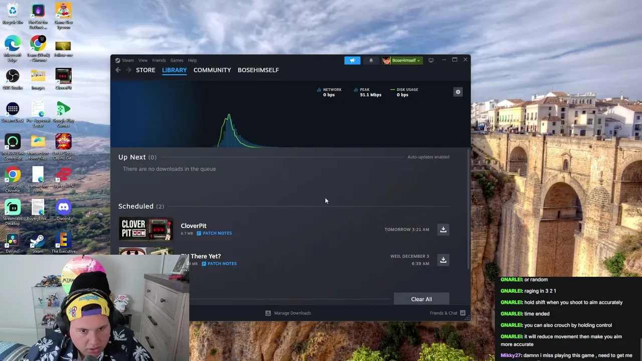Select the Google Play Games icon
This screenshot has height=361, width=642.
pyautogui.click(x=63, y=114)
